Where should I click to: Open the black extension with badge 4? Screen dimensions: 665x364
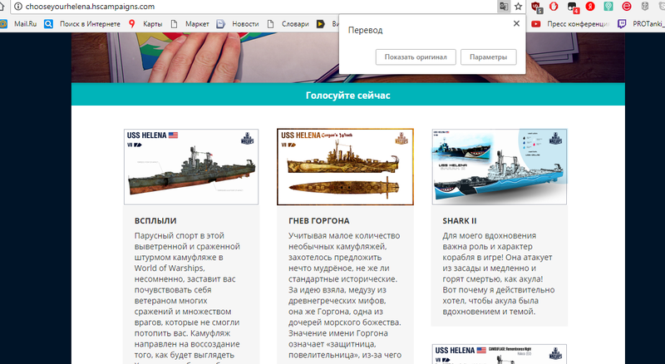tap(572, 7)
